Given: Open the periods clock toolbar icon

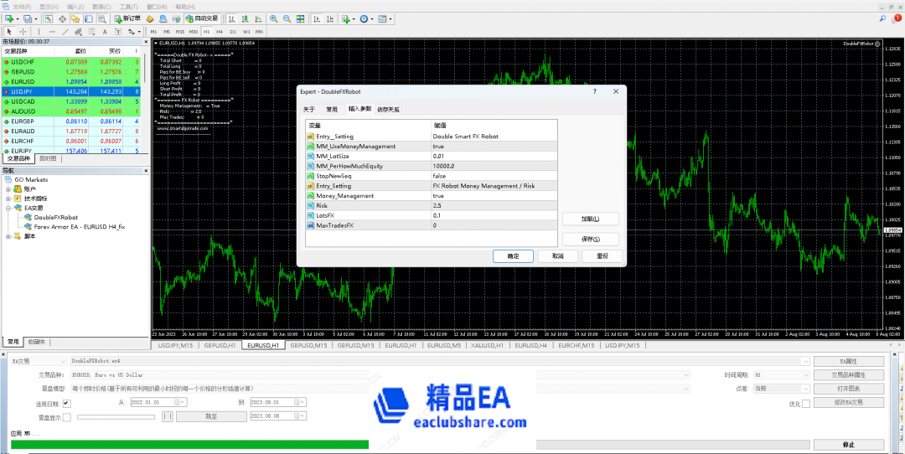Looking at the screenshot, I should point(364,19).
